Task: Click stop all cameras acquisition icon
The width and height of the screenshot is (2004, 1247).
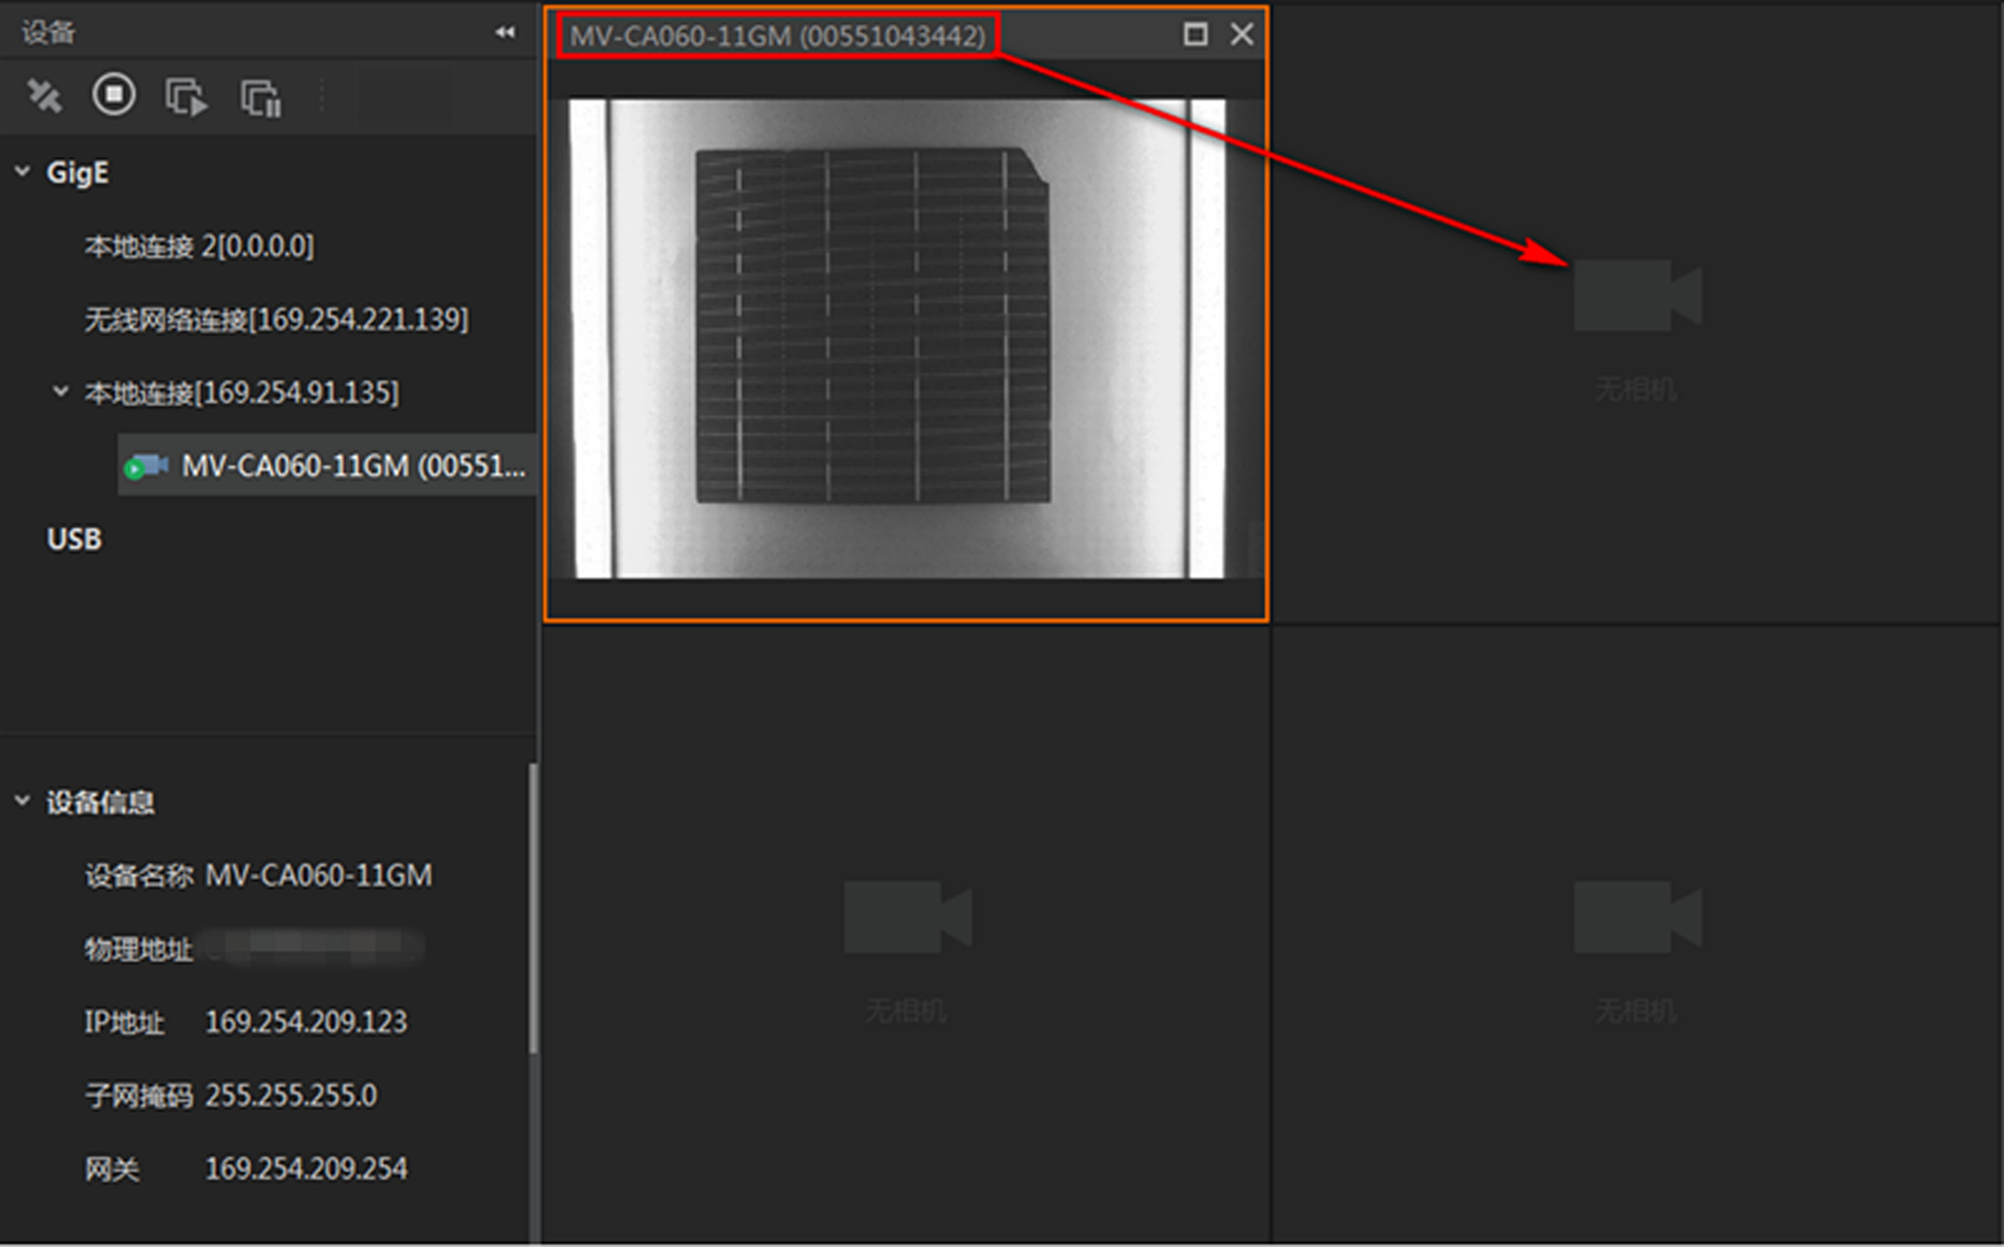Action: pos(261,97)
